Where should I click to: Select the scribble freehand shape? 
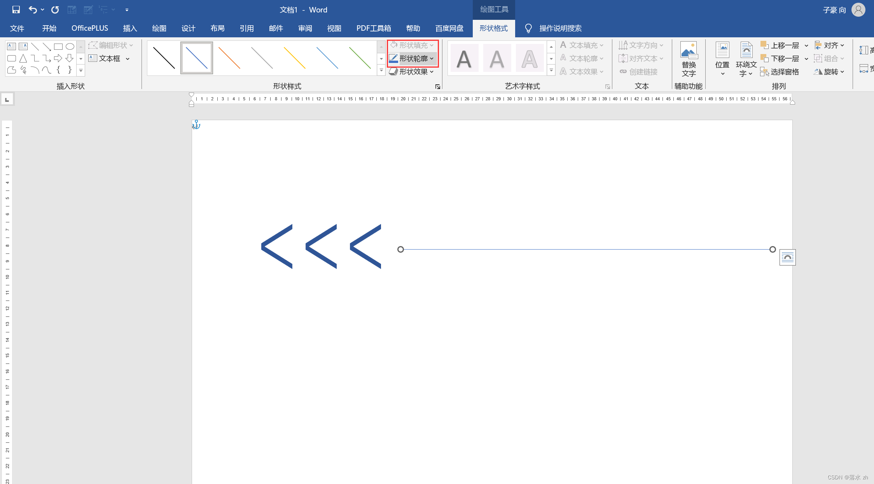point(23,70)
